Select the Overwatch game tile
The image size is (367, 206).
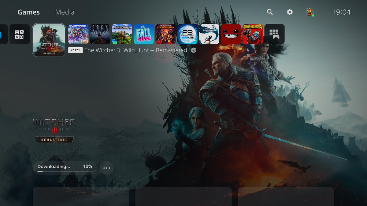[78, 34]
